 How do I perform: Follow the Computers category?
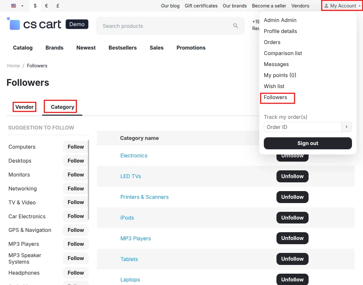pyautogui.click(x=76, y=147)
